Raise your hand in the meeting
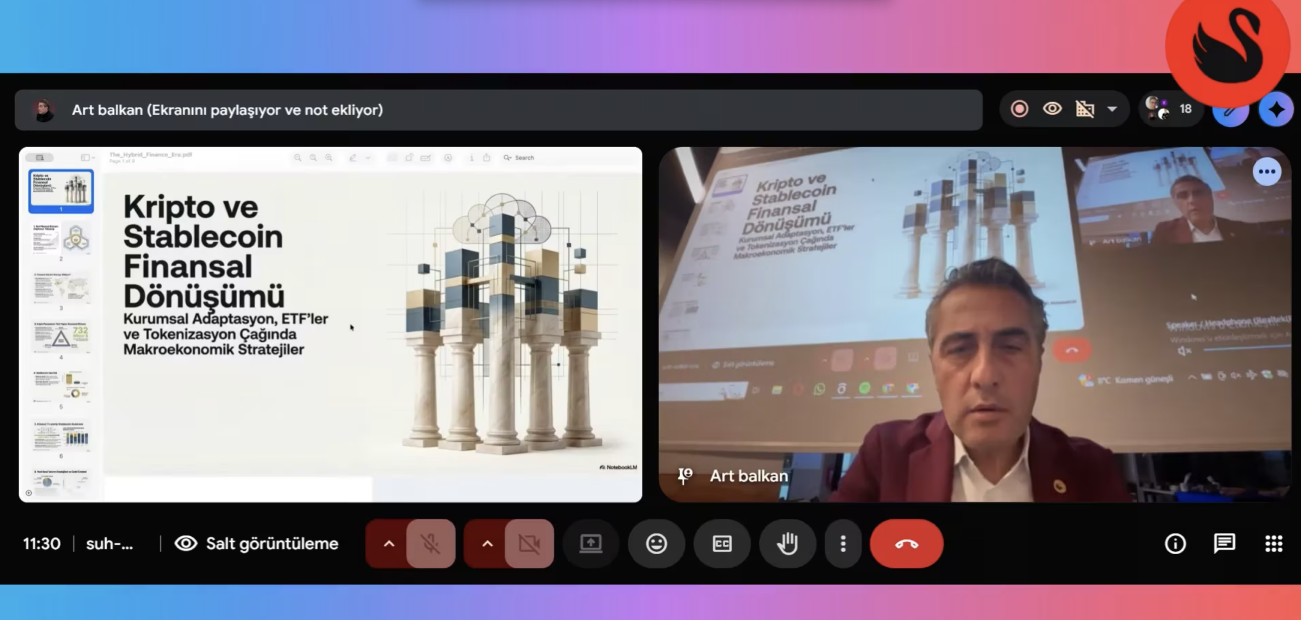This screenshot has width=1301, height=620. point(787,544)
